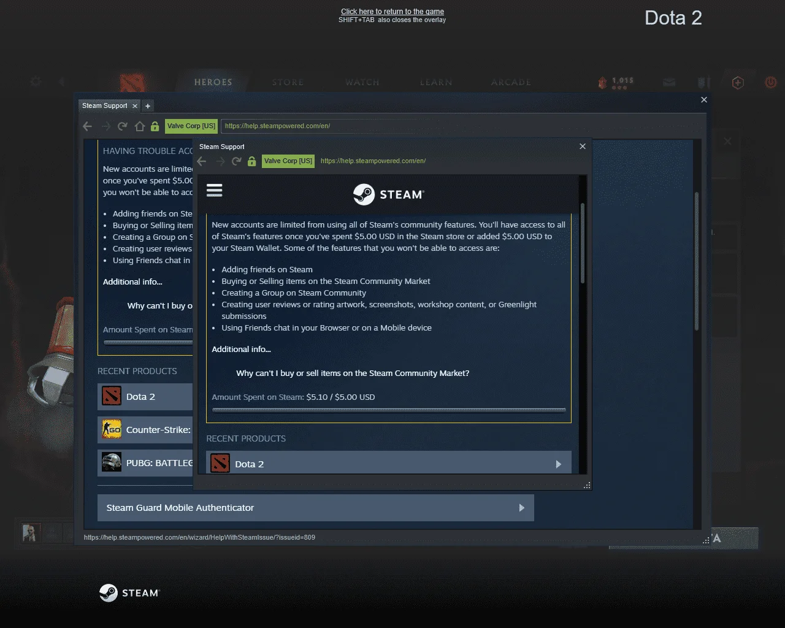The width and height of the screenshot is (785, 628).
Task: Click Valve Corp [US] badge in rear window
Action: [x=191, y=126]
